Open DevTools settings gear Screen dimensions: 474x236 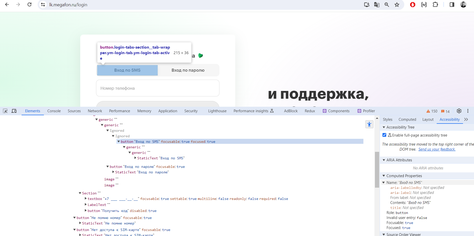tap(459, 111)
